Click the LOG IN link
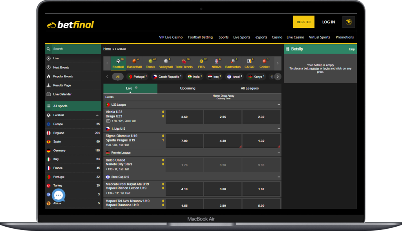402x231 pixels. click(328, 22)
